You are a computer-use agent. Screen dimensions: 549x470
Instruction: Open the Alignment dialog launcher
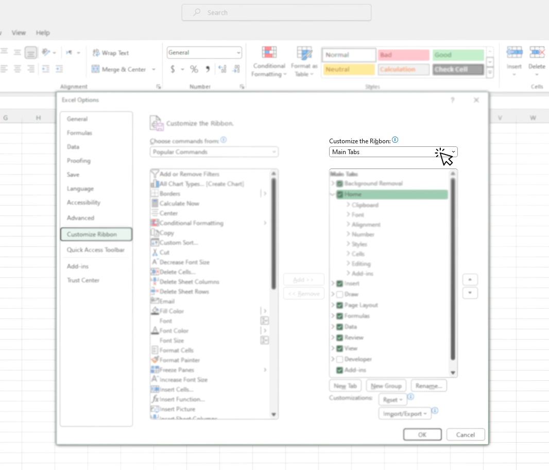click(159, 87)
